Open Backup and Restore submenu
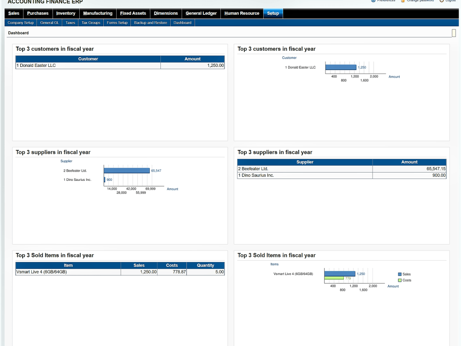461x346 pixels. coord(151,23)
